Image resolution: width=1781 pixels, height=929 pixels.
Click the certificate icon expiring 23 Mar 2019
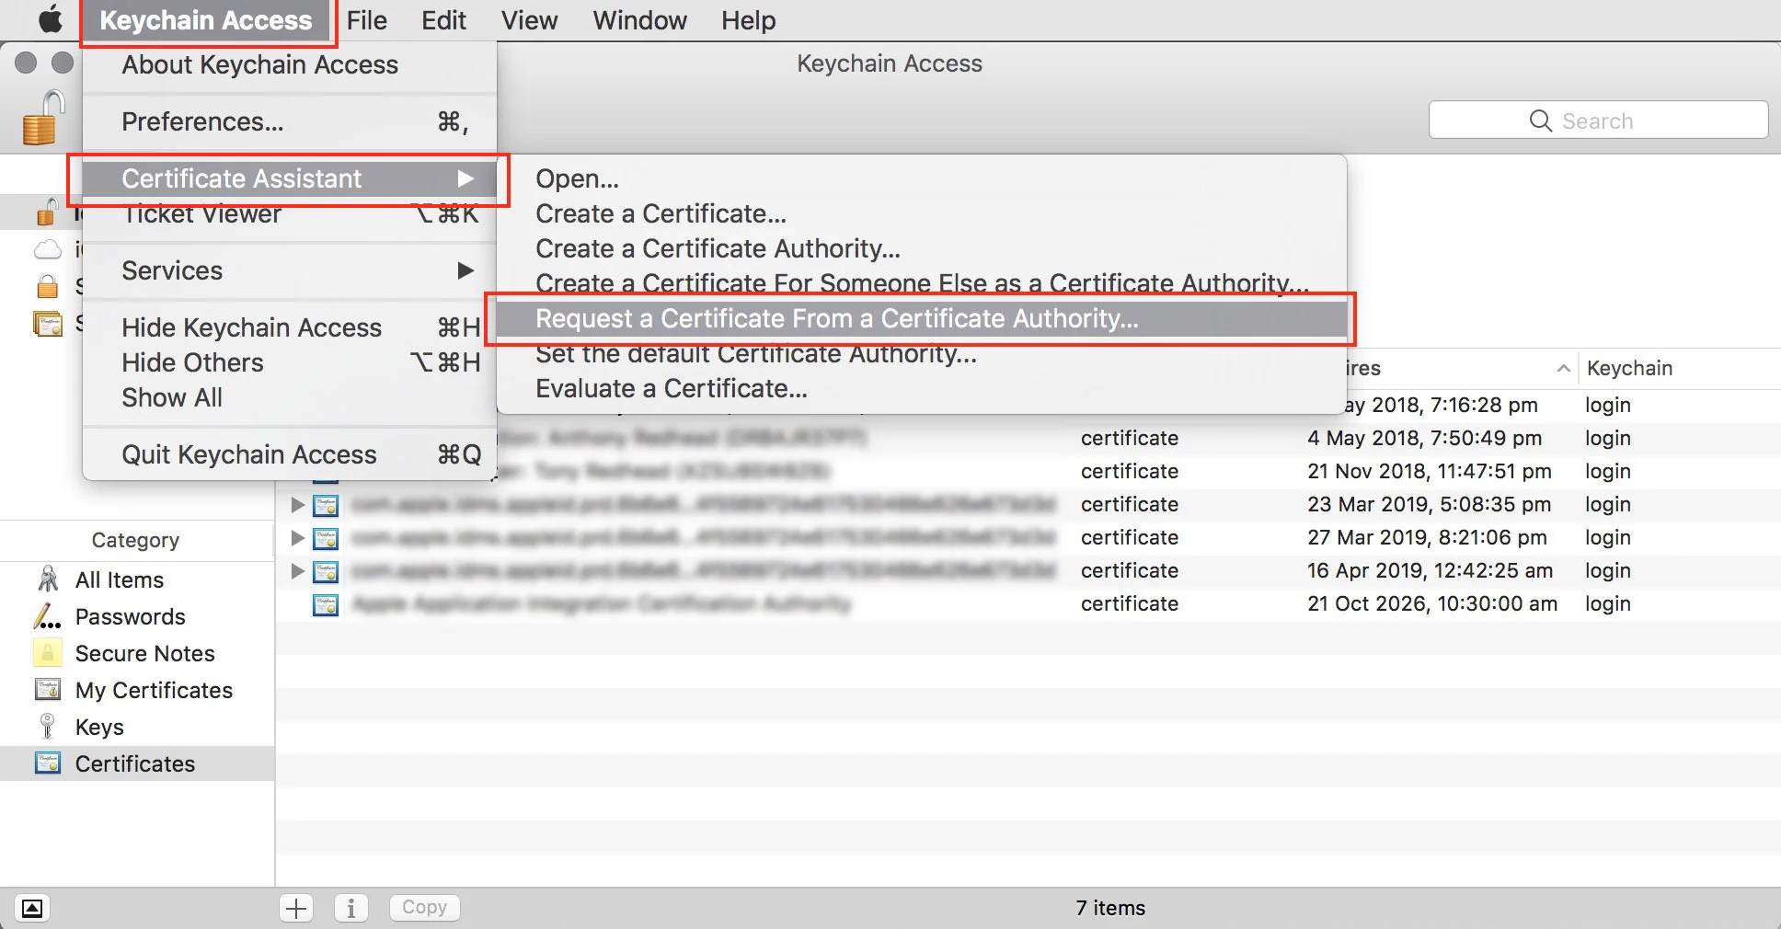(x=326, y=505)
